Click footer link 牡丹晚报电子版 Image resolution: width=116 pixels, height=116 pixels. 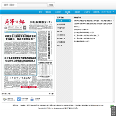point(43,105)
